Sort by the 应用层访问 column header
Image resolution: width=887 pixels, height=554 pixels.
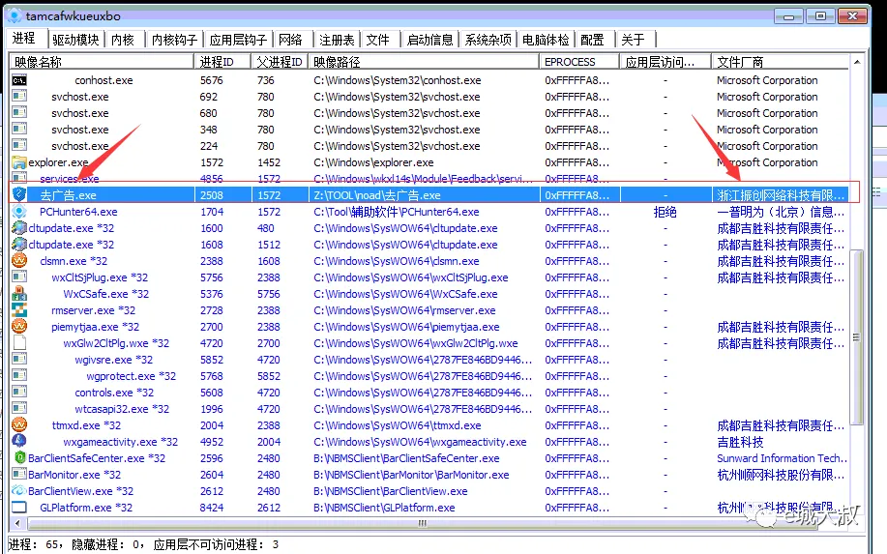click(665, 62)
